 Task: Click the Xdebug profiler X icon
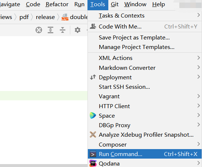(93, 134)
